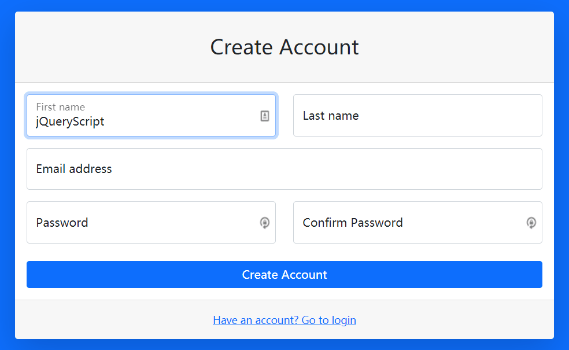This screenshot has width=569, height=350.
Task: Click the small First name floating label
Action: tap(60, 107)
